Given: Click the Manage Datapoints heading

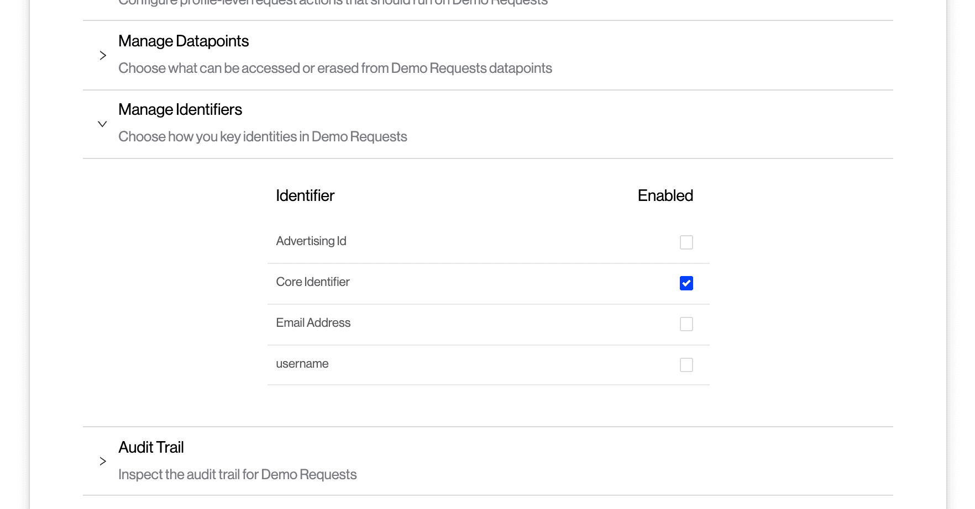Looking at the screenshot, I should coord(184,41).
